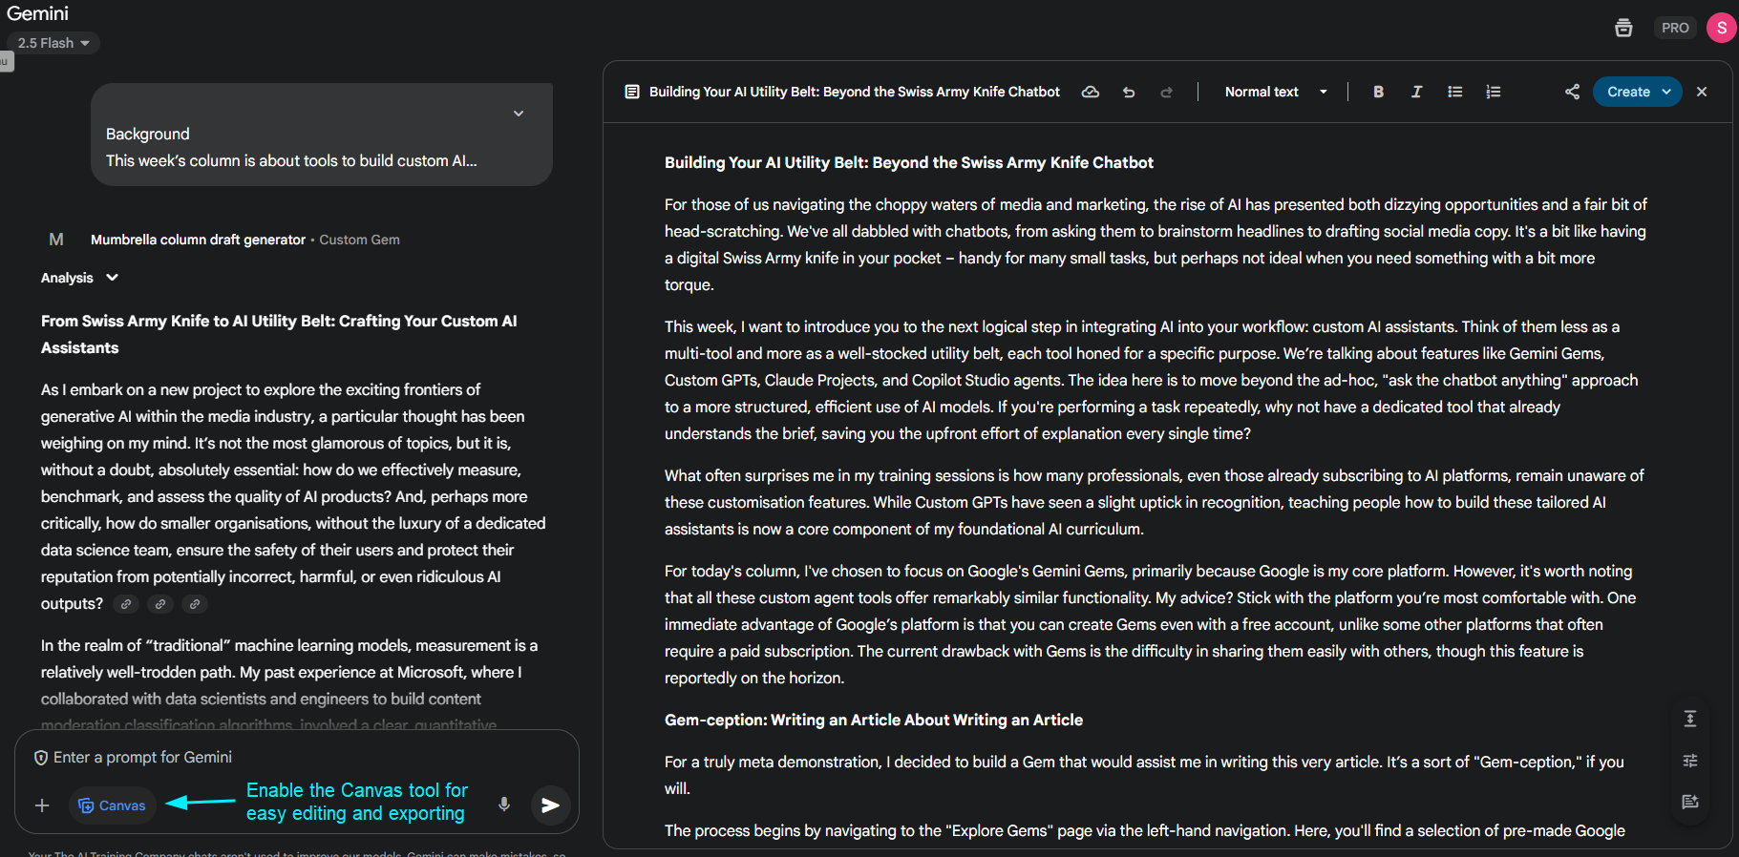Click the bold canvas heading 'Building Your AI Utility Belt'
This screenshot has width=1739, height=857.
point(909,162)
